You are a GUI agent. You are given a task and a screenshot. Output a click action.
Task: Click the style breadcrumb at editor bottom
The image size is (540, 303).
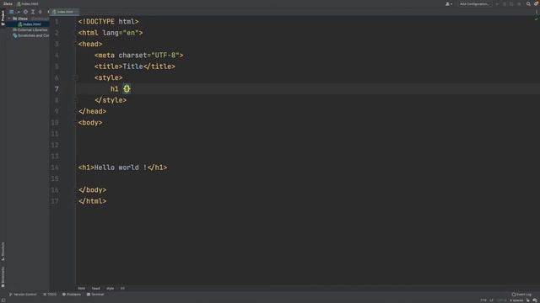(x=111, y=289)
